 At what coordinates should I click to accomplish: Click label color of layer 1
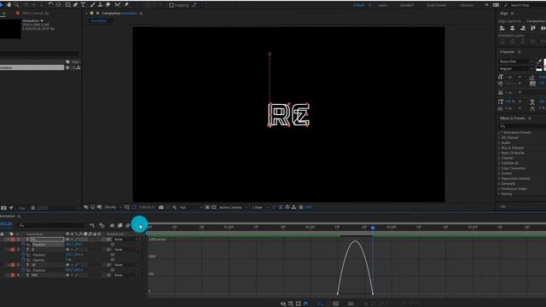13,240
